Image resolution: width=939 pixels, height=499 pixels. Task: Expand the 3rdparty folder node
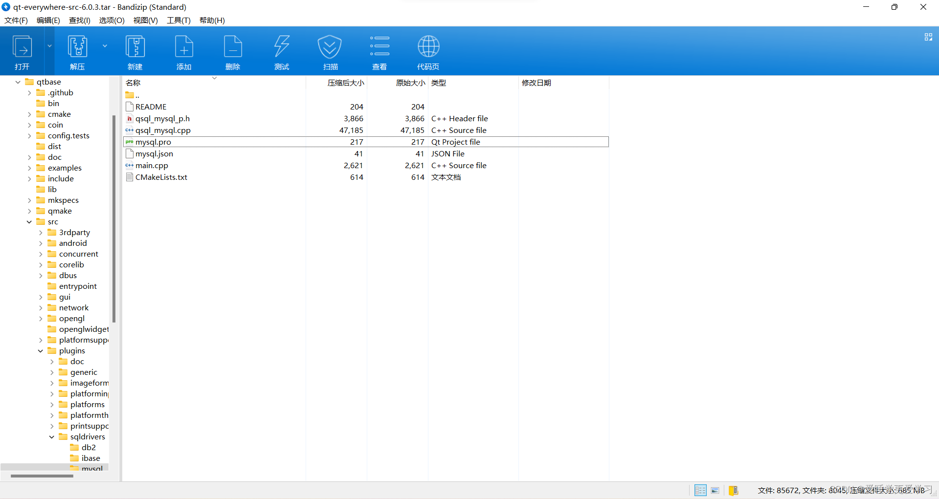41,233
